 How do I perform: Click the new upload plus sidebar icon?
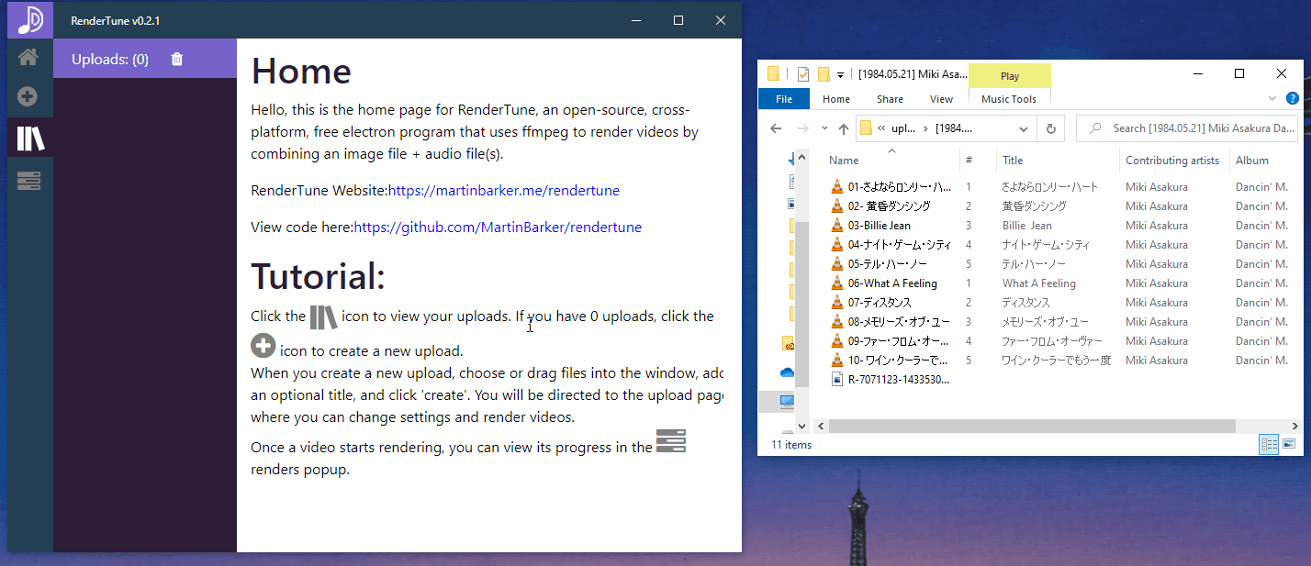click(x=28, y=96)
